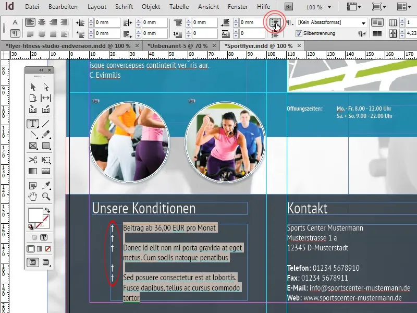Open the Bearbeiten menu

pyautogui.click(x=63, y=7)
